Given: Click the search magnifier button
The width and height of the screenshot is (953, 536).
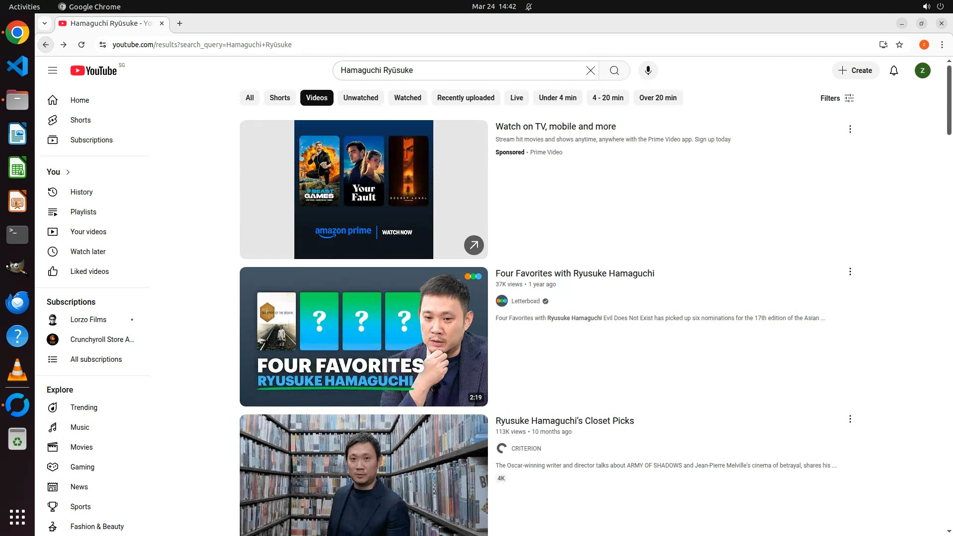Looking at the screenshot, I should [x=614, y=70].
